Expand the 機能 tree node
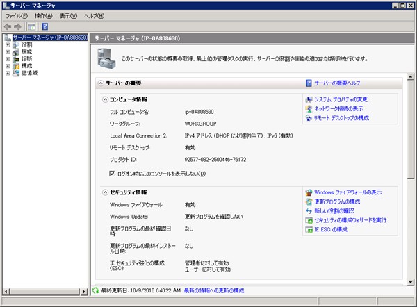This screenshot has width=417, height=307. (8, 52)
